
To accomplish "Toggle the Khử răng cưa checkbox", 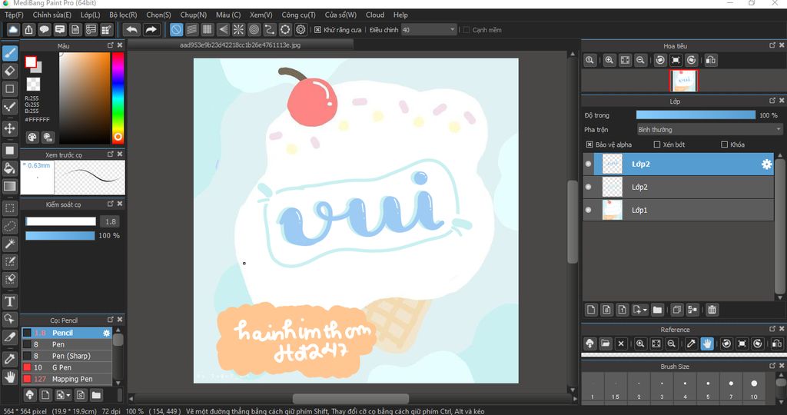I will (317, 30).
